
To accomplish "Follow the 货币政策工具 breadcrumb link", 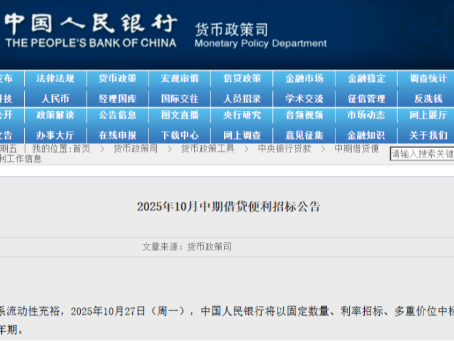I will (207, 149).
